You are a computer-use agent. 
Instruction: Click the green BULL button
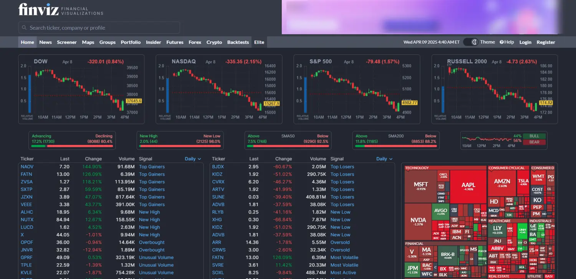click(x=534, y=136)
